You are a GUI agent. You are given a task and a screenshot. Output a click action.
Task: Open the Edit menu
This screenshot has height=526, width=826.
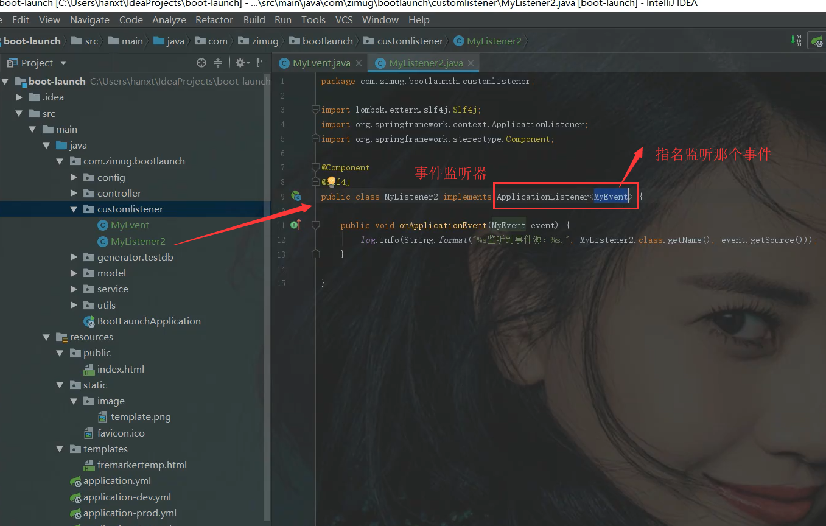21,19
